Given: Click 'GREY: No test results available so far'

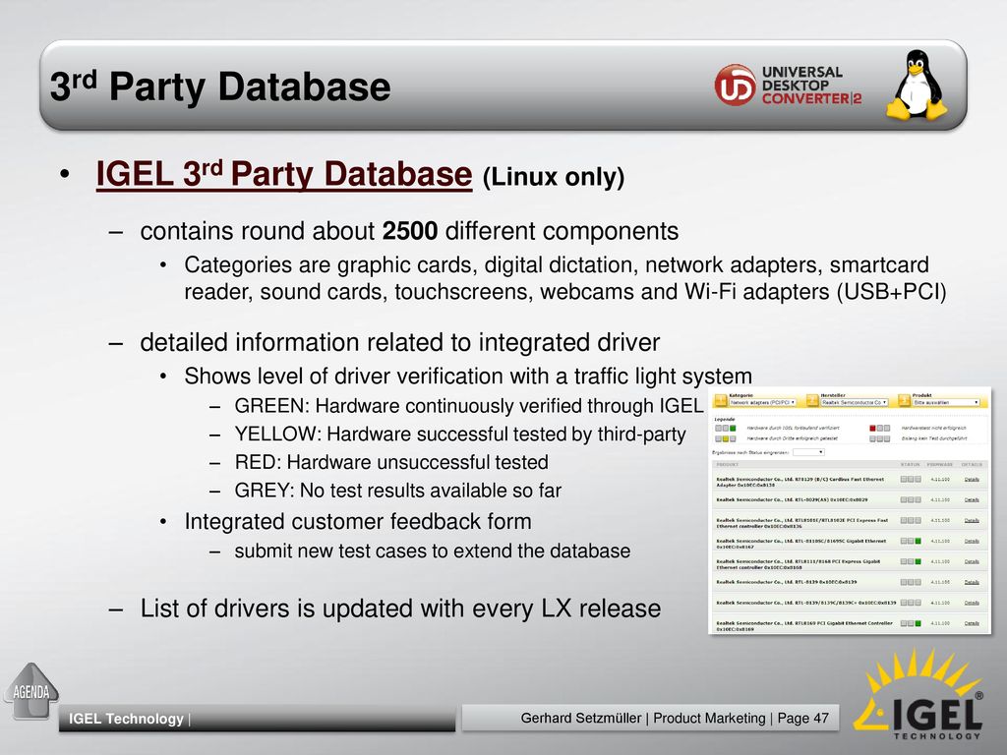Looking at the screenshot, I should (397, 491).
